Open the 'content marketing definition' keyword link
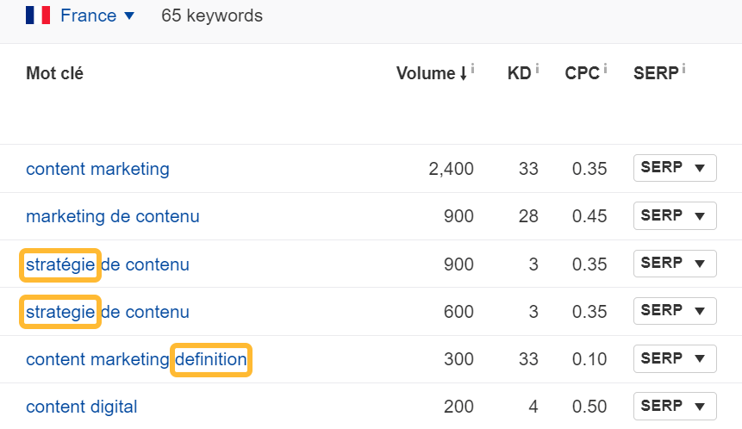The width and height of the screenshot is (742, 429). coord(136,359)
